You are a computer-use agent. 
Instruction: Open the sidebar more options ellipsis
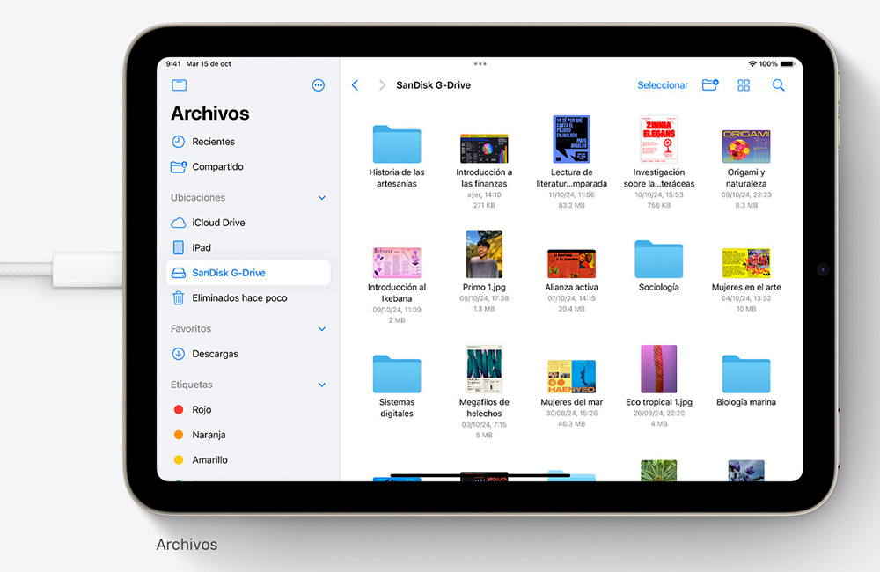coord(319,85)
